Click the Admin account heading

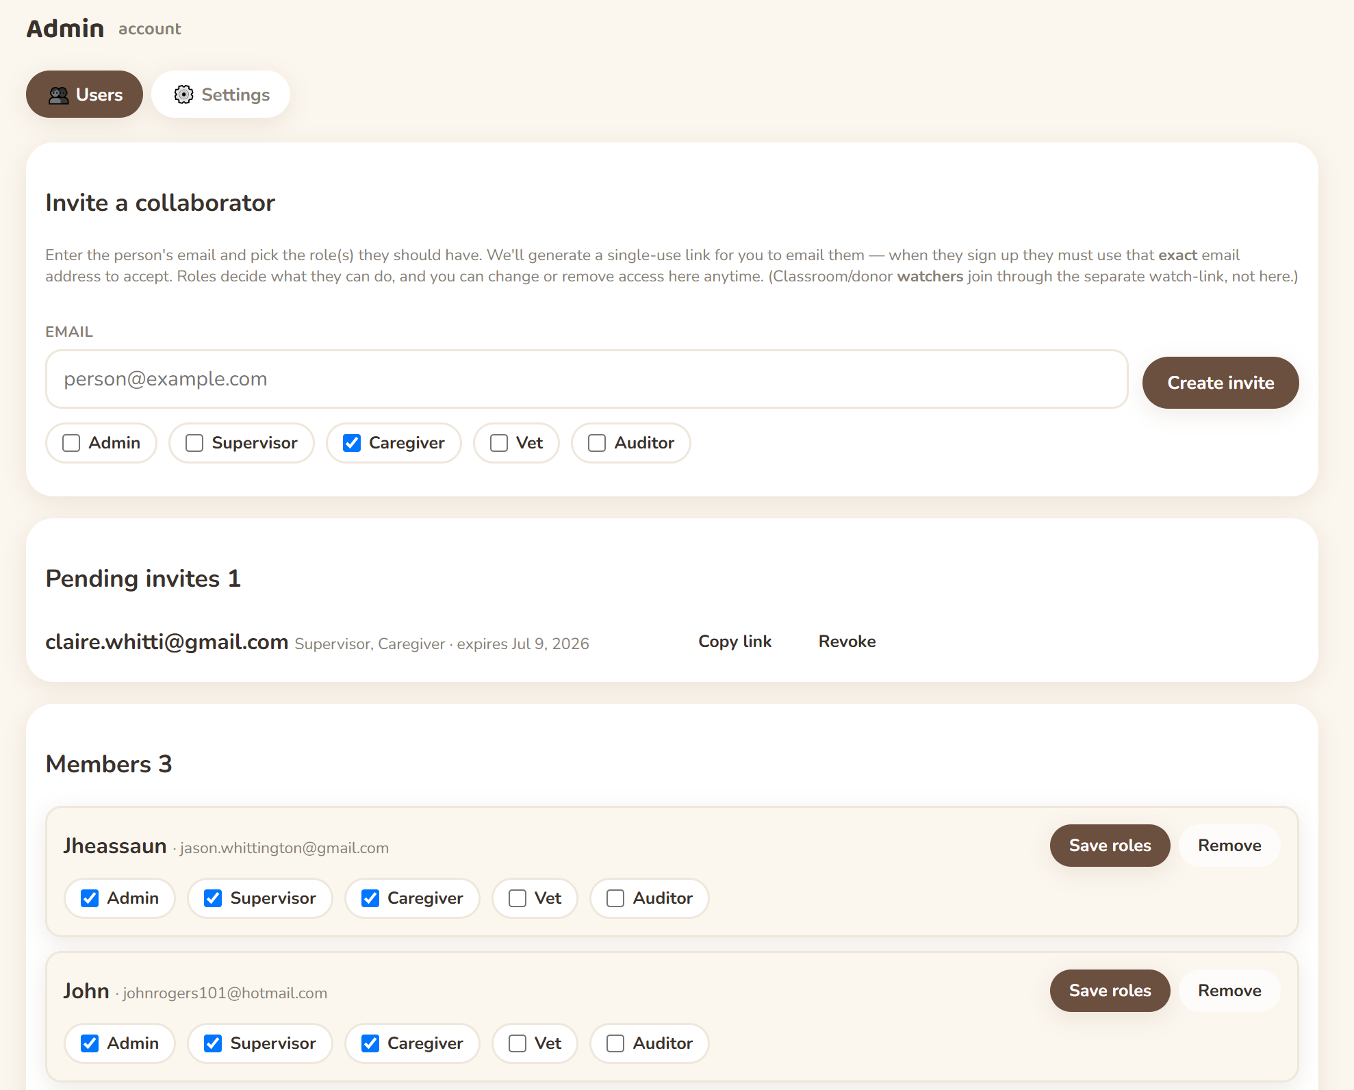(103, 29)
